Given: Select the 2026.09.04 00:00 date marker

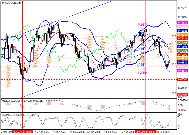Looking at the screenshot, I should tap(146, 132).
